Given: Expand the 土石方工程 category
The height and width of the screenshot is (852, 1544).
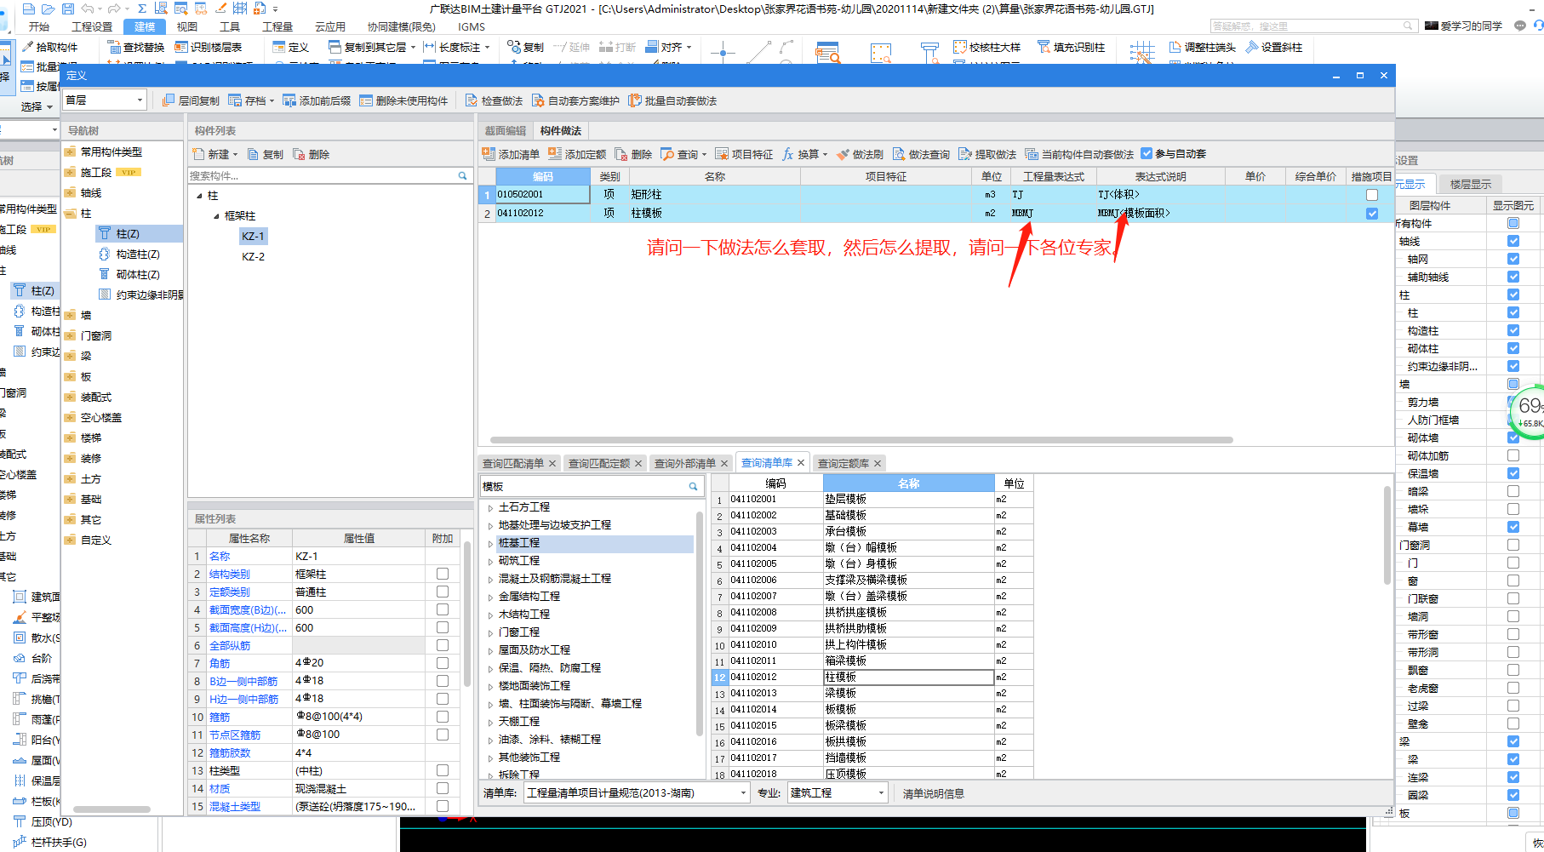Looking at the screenshot, I should pyautogui.click(x=490, y=507).
